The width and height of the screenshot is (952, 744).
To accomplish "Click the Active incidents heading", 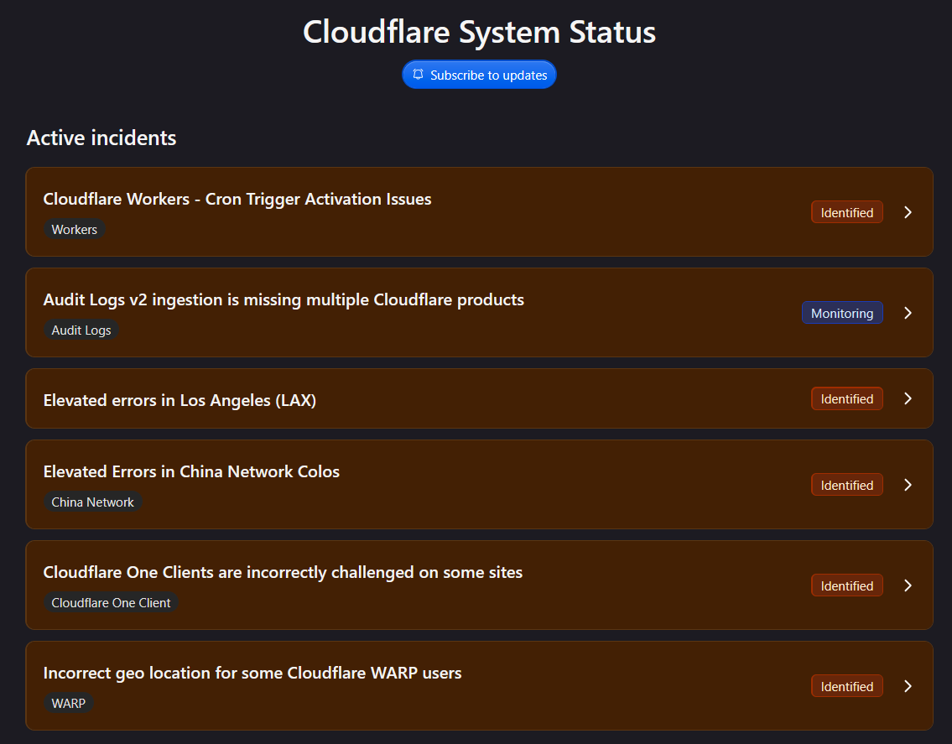I will 101,138.
